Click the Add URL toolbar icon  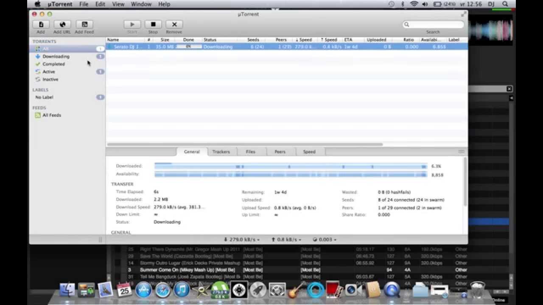coord(62,25)
